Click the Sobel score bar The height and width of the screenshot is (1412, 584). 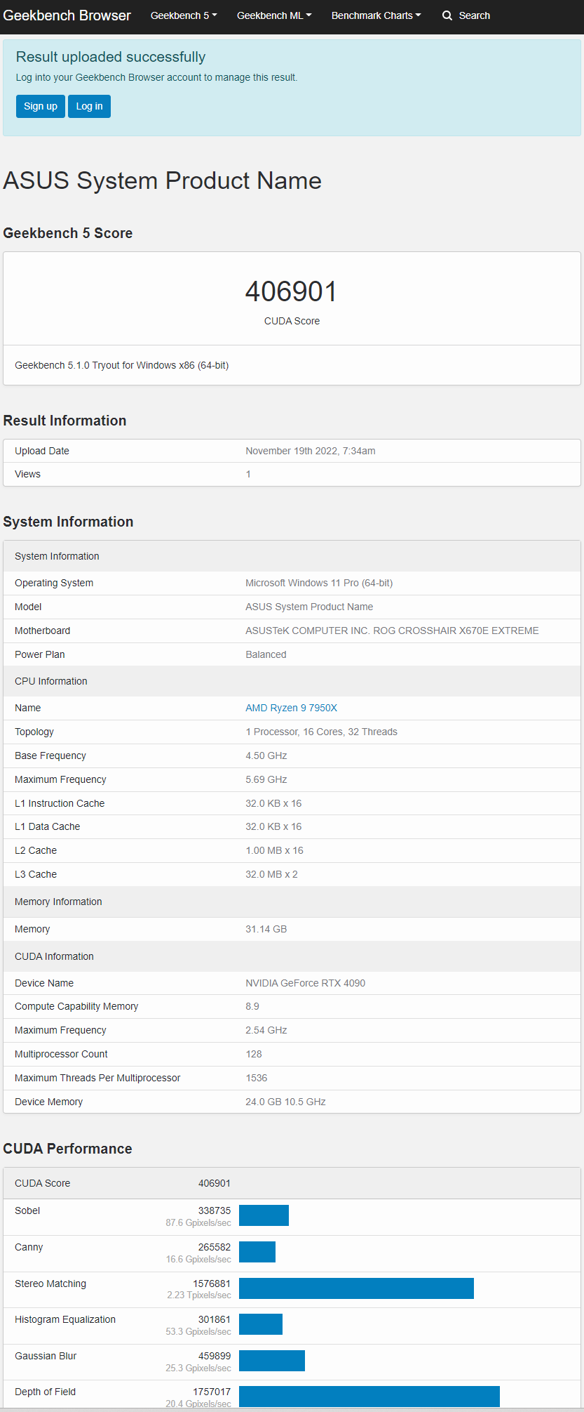[264, 1215]
